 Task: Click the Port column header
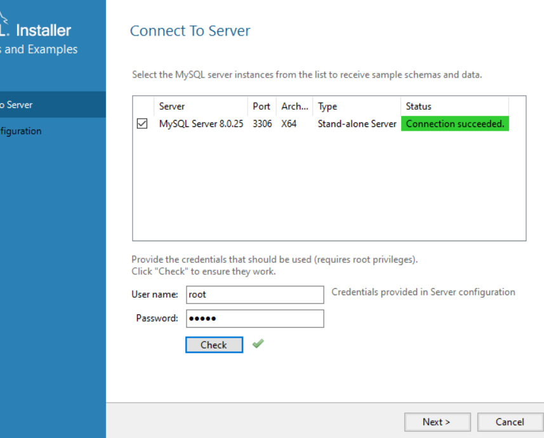pos(262,106)
